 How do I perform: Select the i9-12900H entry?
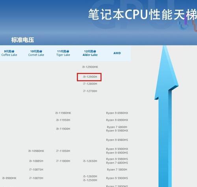click(90, 77)
